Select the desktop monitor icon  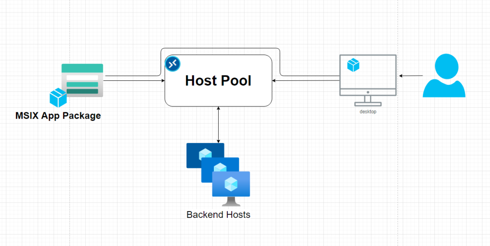tap(368, 80)
